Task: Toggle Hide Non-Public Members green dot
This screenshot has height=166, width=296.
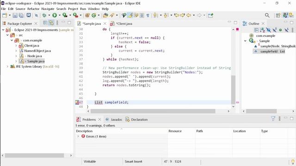Action: pyautogui.click(x=281, y=30)
